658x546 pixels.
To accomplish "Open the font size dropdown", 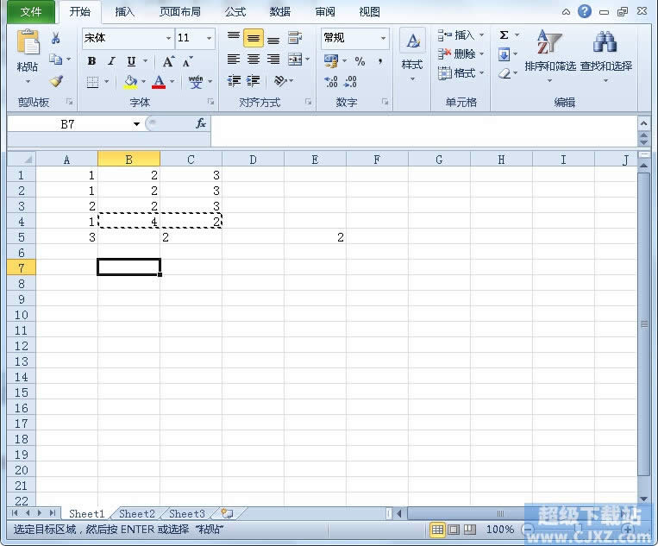I will (209, 38).
